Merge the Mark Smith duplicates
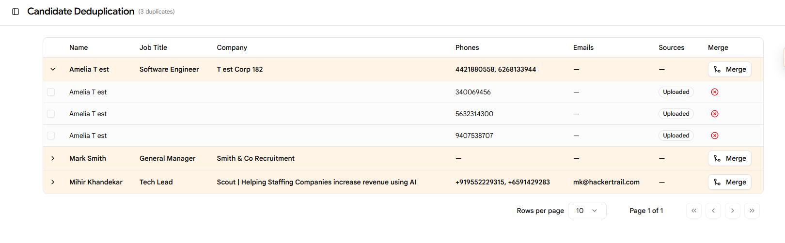 730,158
